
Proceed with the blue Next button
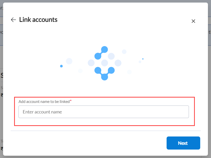pos(183,143)
